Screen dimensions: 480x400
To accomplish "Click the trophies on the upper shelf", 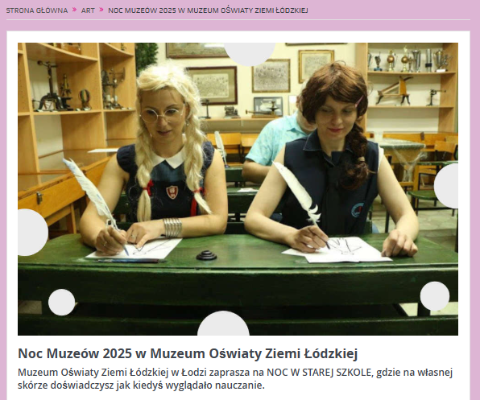I will pyautogui.click(x=408, y=59).
